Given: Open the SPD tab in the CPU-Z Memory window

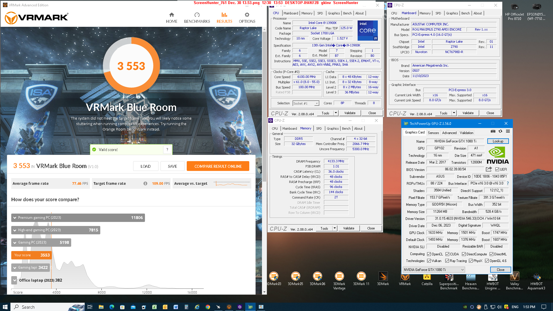Looking at the screenshot, I should click(319, 129).
